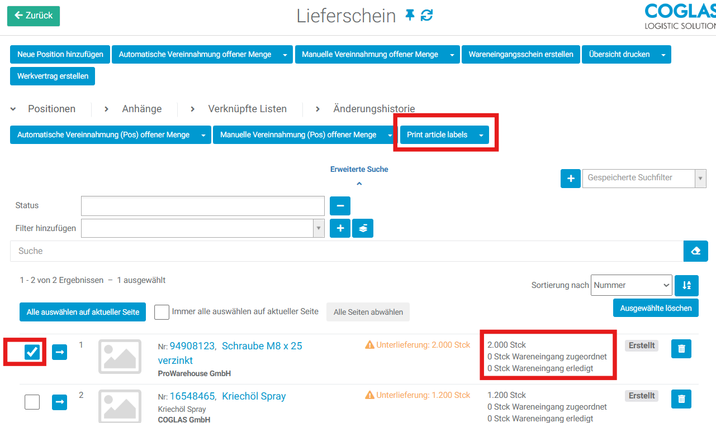The width and height of the screenshot is (716, 423).
Task: Toggle sort direction icon next to Nummer
Action: [686, 285]
